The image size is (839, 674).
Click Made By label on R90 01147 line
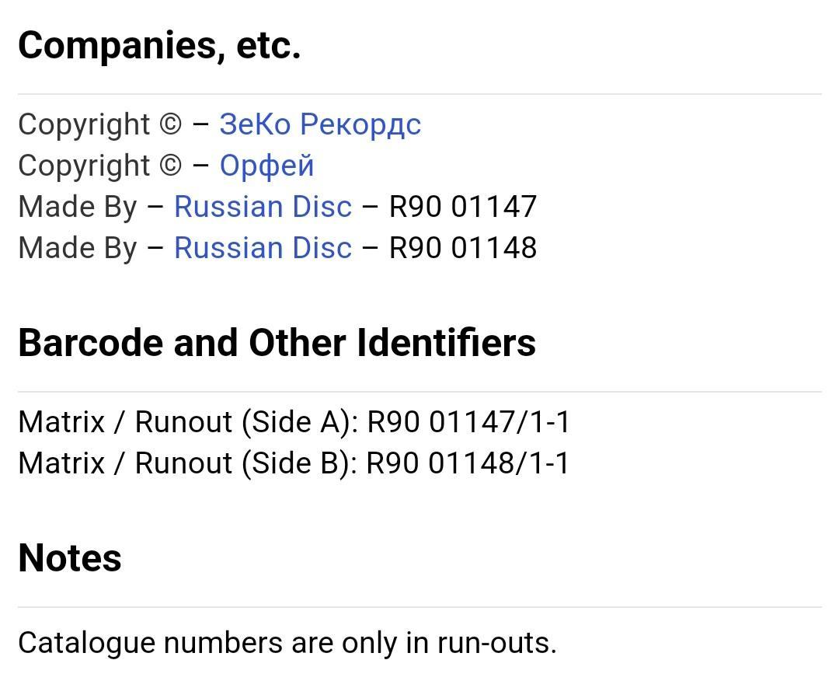78,208
